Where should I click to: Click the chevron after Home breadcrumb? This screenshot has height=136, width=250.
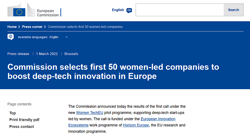pyautogui.click(x=19, y=27)
